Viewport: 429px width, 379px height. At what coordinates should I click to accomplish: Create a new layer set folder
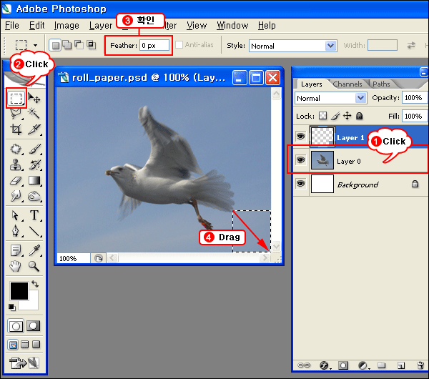pyautogui.click(x=381, y=365)
